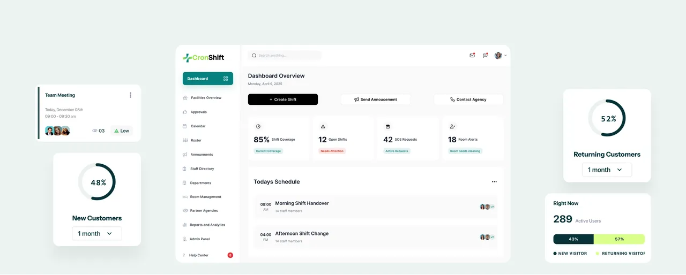
Task: Focus the Search anything field
Action: 284,56
